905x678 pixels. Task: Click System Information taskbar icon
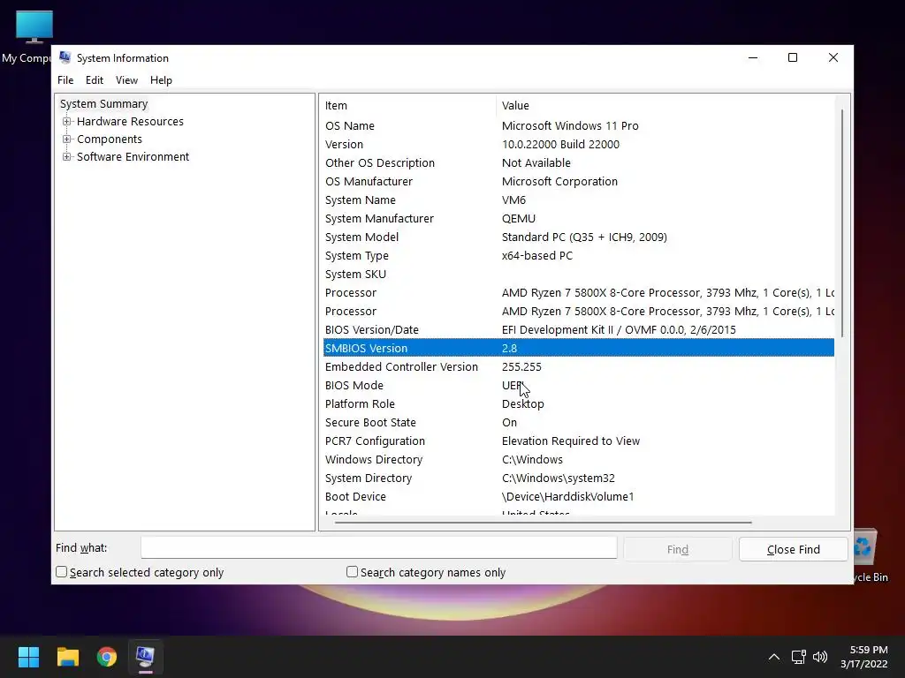pyautogui.click(x=146, y=657)
